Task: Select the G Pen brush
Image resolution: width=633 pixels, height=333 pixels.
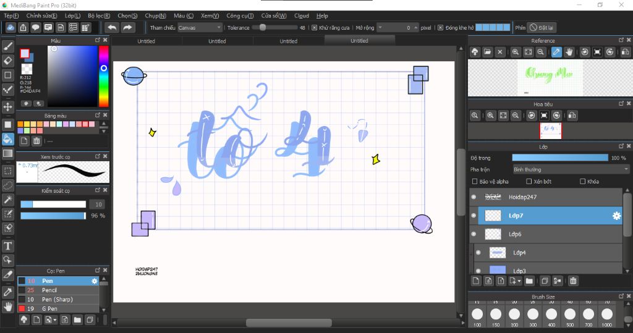Action: tap(57, 309)
